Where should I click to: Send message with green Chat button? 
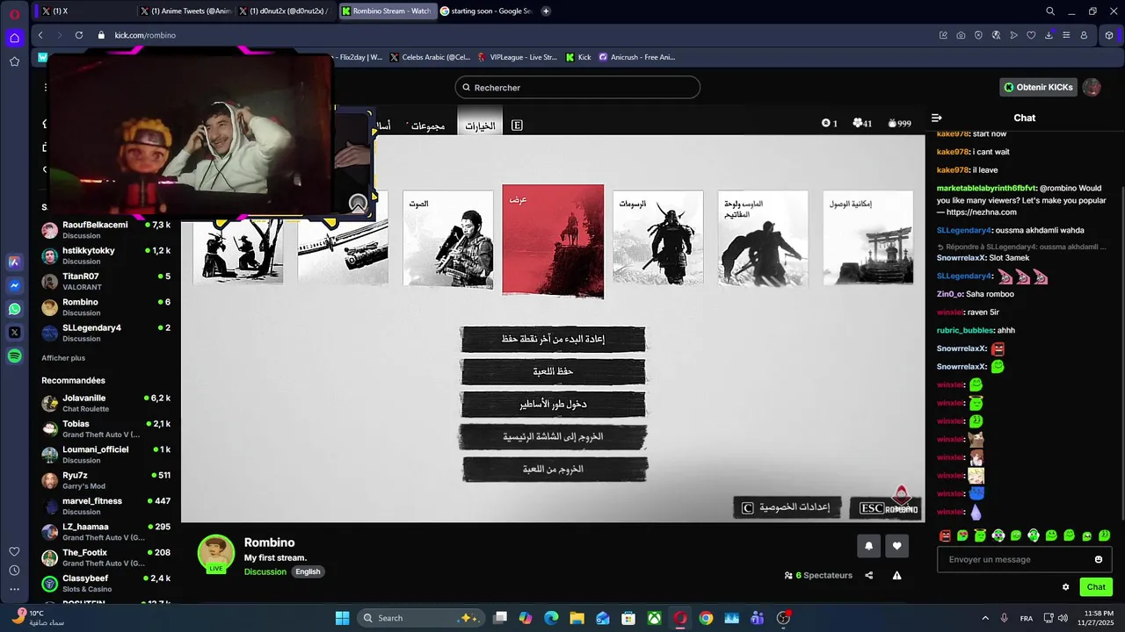[x=1096, y=587]
